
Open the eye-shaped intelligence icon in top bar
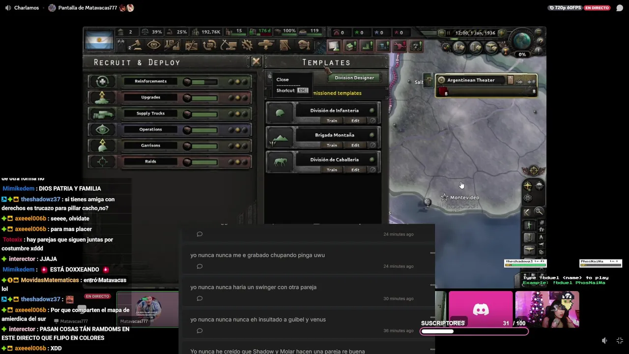(153, 45)
